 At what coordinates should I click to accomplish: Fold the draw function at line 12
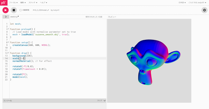pos(8,53)
